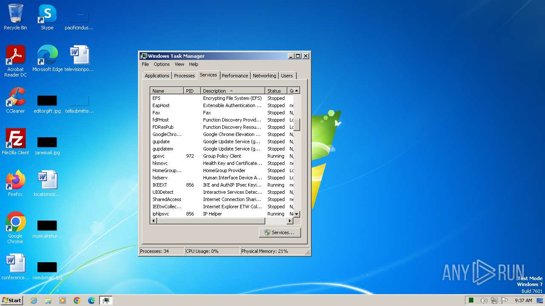Open the Action Center flag icon

click(x=505, y=300)
